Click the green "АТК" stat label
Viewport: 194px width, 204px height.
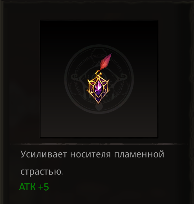[x=27, y=187]
